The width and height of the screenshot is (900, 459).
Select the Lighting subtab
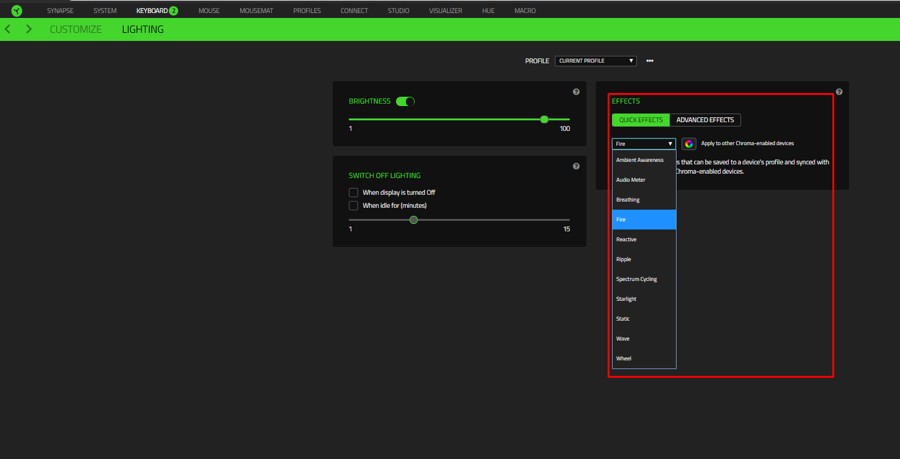point(143,29)
